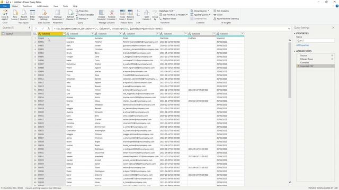The image size is (339, 190).
Task: Open the Column1 filter dropdown
Action: 64,34
